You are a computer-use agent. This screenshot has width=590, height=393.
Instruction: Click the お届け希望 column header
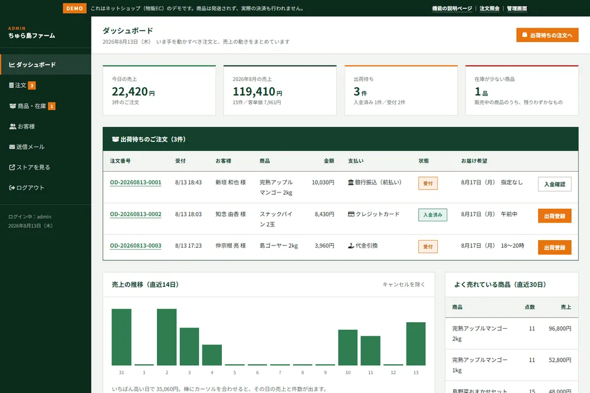point(474,161)
